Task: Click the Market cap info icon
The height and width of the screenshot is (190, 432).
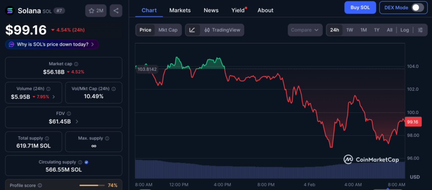Action: point(76,64)
